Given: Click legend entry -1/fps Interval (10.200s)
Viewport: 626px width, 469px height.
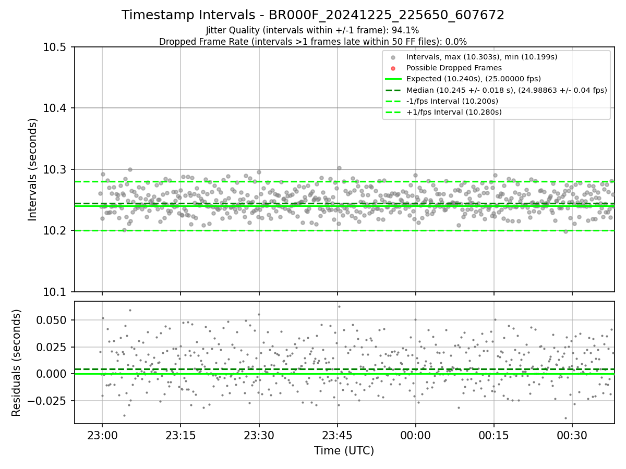Looking at the screenshot, I should click(x=453, y=101).
